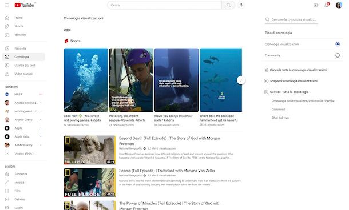Click Cancella tutta la cronologia visualizzazioni
349x210 pixels.
click(298, 70)
